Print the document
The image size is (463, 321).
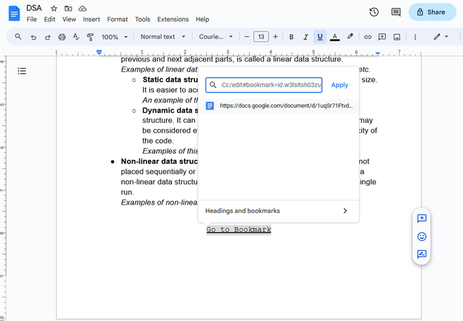[62, 37]
